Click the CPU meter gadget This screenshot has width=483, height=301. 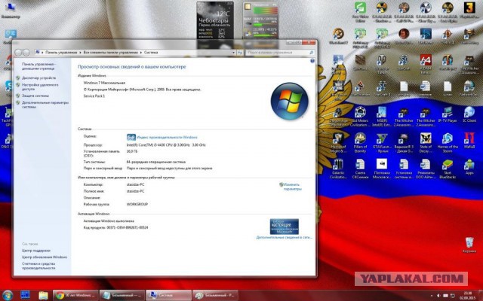pos(260,20)
